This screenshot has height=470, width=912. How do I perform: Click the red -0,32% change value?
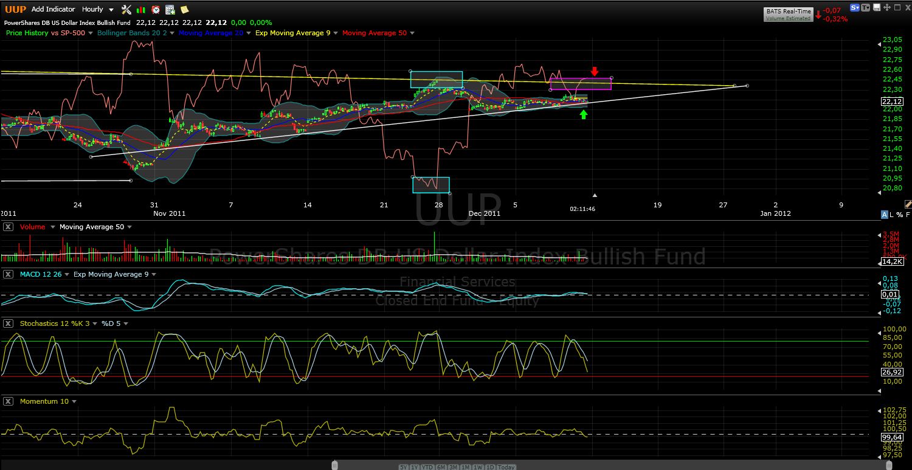(x=836, y=19)
